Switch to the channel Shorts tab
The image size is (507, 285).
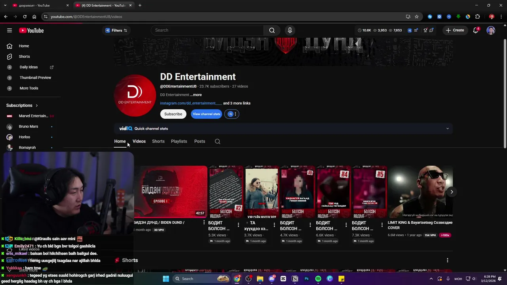(158, 141)
